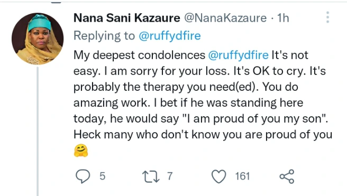Click the retweet count 7
This screenshot has width=347, height=196.
coord(170,176)
